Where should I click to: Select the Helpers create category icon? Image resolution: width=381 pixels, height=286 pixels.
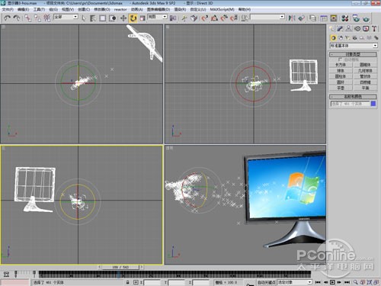coord(362,38)
